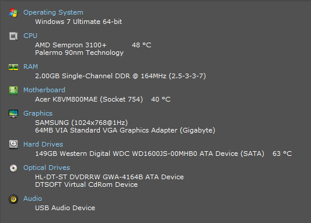Click the Optical Drives disc icon
Viewport: 311px width, 223px height.
pos(13,168)
